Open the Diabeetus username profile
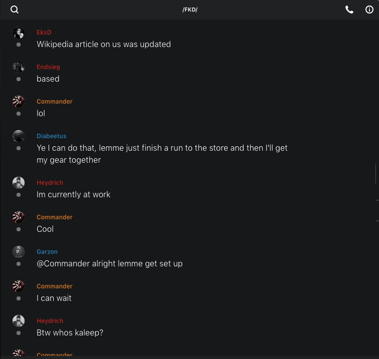Viewport: 379px width, 359px height. (51, 136)
